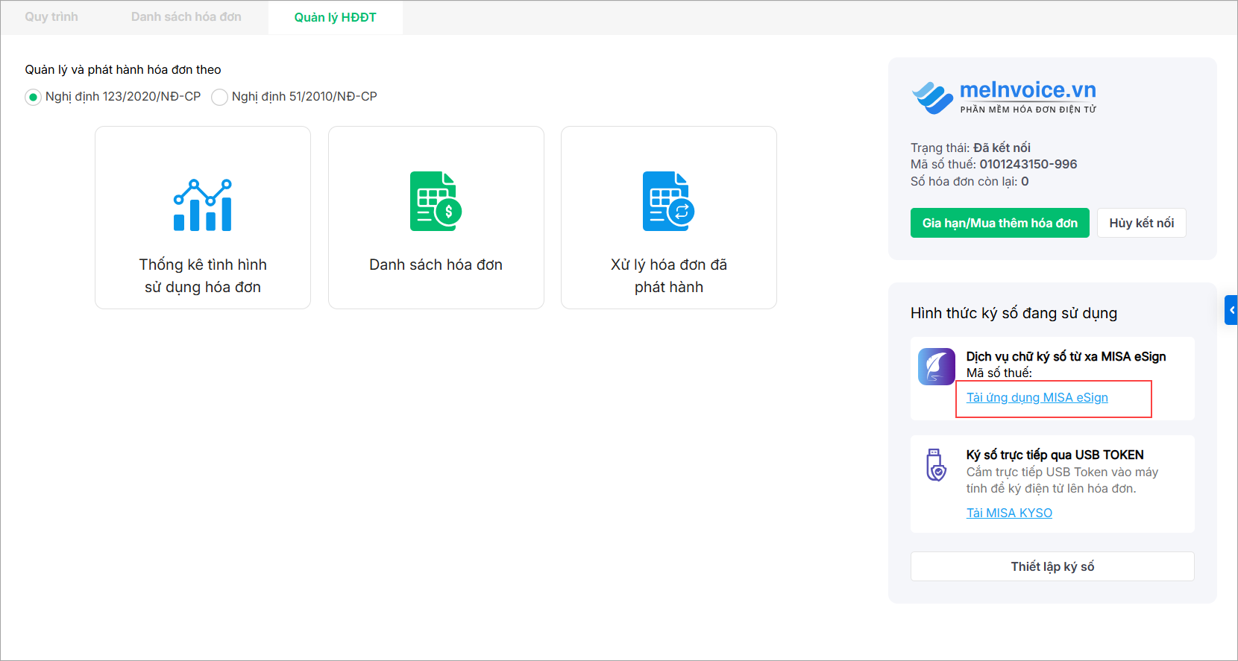The height and width of the screenshot is (661, 1238).
Task: Click Gia hạn/Mua thêm hóa đơn button
Action: (1000, 223)
